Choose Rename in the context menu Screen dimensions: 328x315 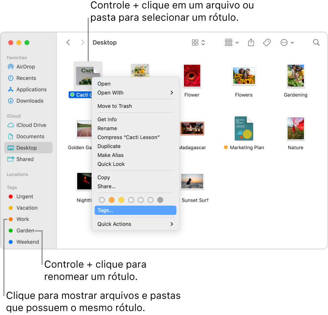pos(135,128)
